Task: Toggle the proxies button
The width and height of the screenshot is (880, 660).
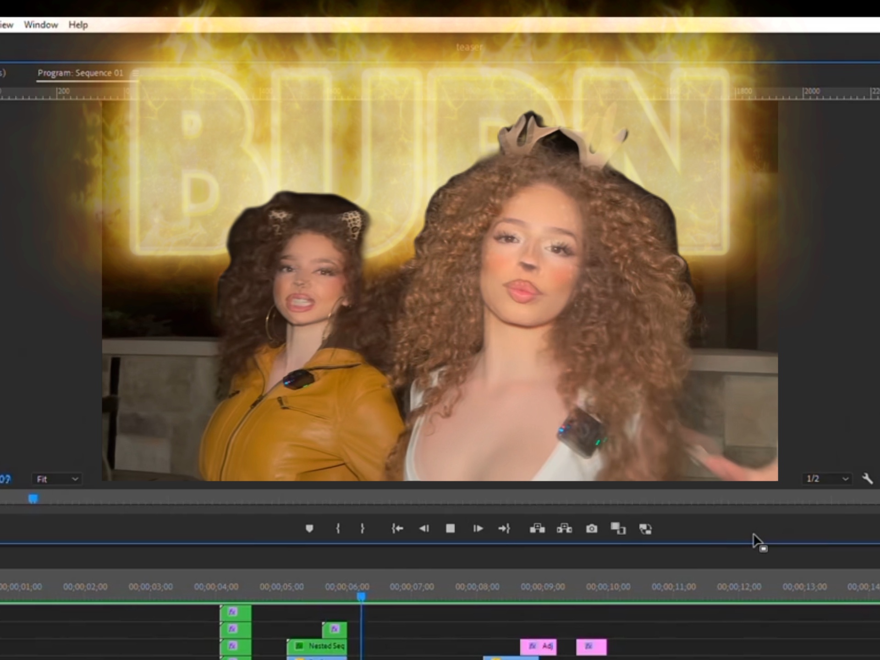Action: click(x=645, y=529)
